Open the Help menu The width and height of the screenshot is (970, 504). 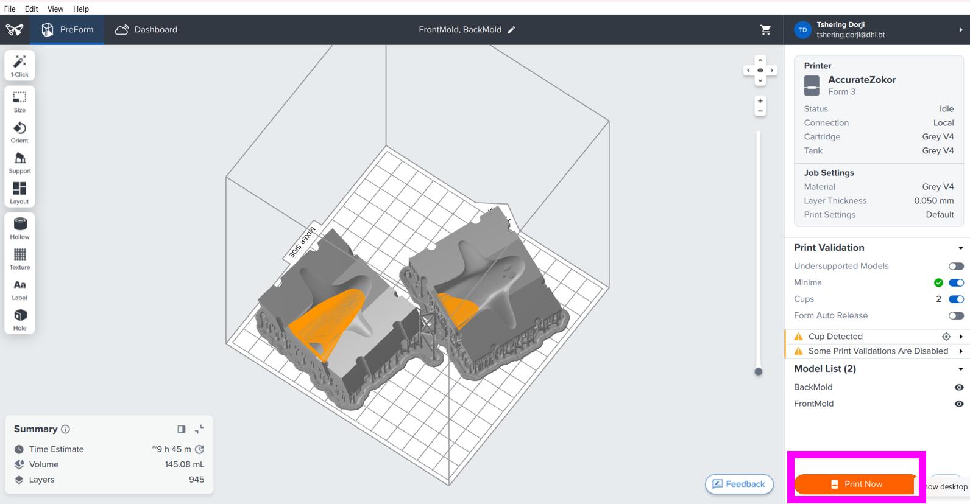pos(81,9)
